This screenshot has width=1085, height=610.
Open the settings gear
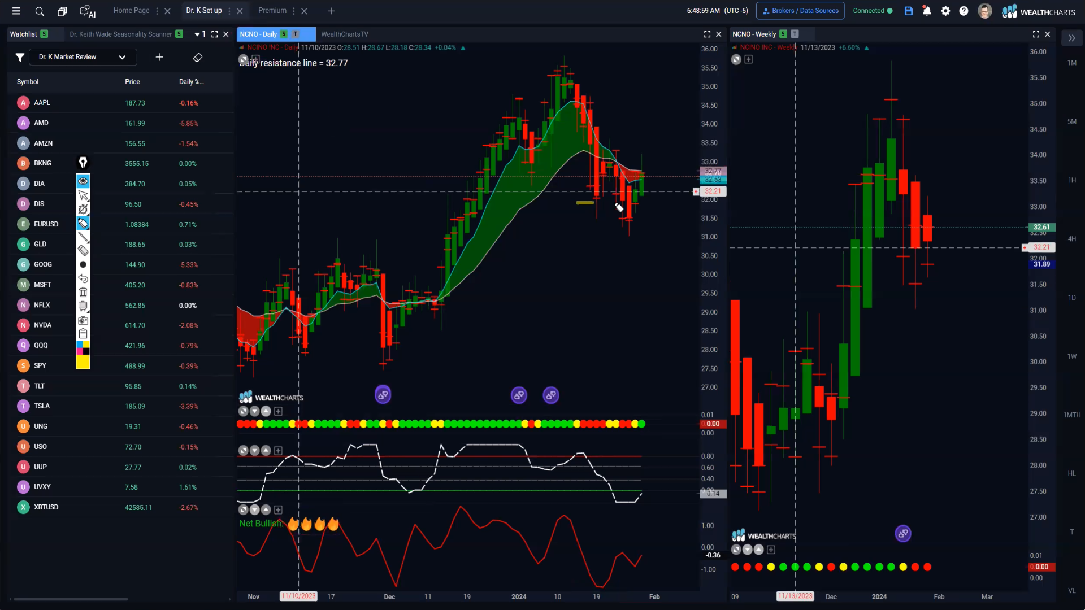point(945,11)
